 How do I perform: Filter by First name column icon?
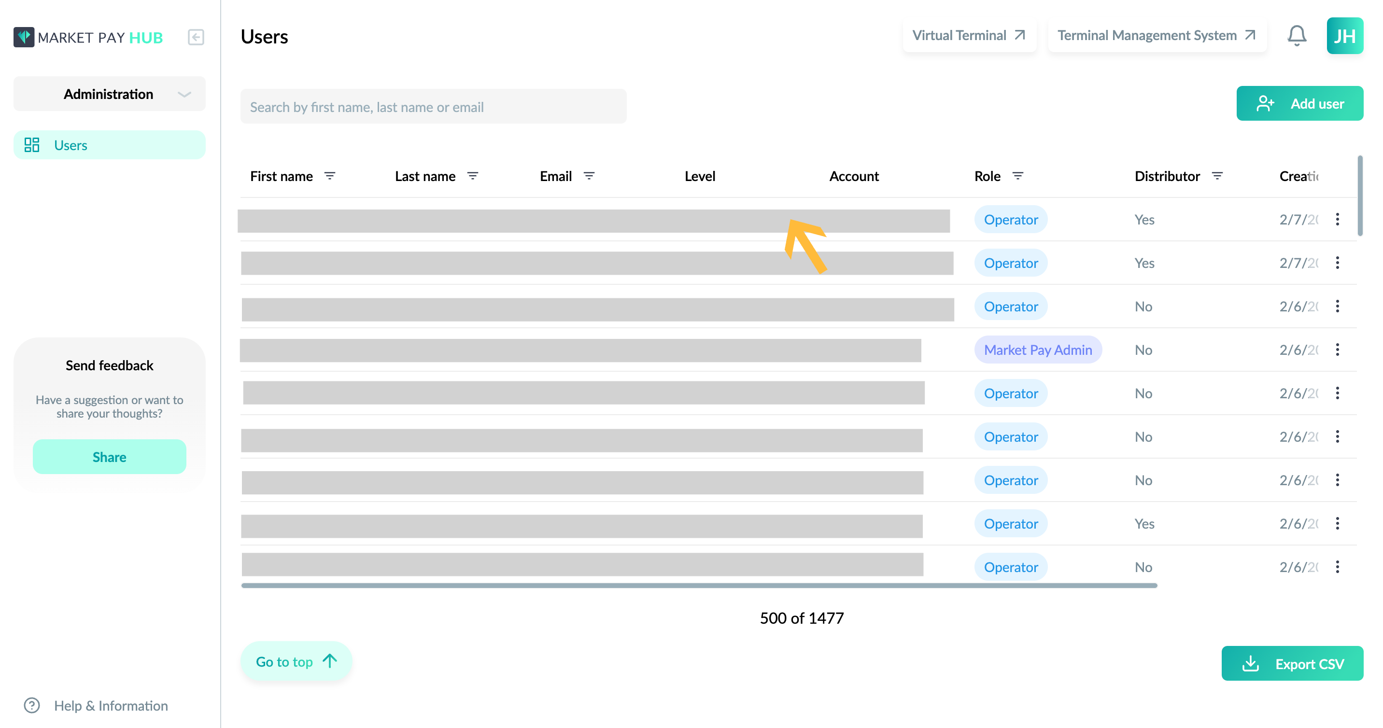[x=330, y=176]
